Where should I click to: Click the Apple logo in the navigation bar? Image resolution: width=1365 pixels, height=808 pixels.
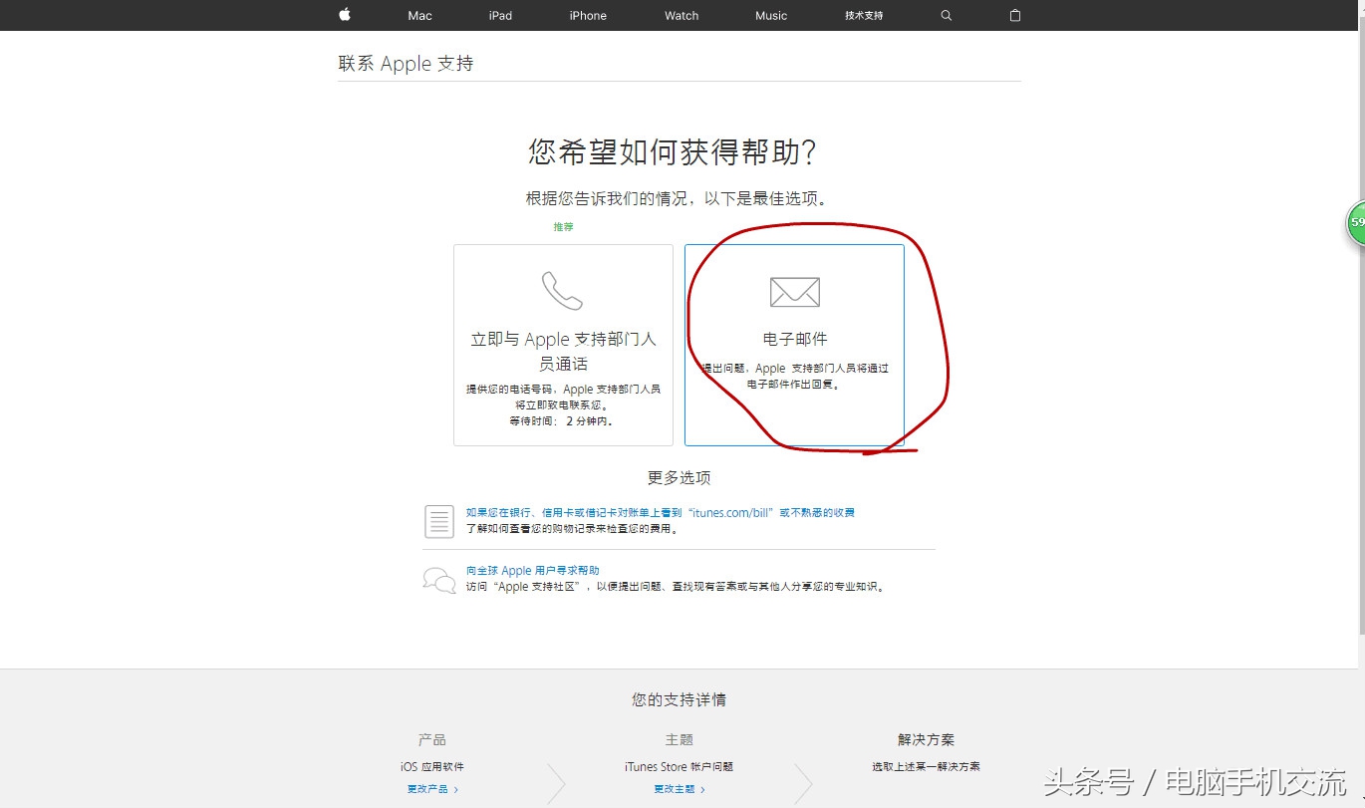pyautogui.click(x=344, y=15)
